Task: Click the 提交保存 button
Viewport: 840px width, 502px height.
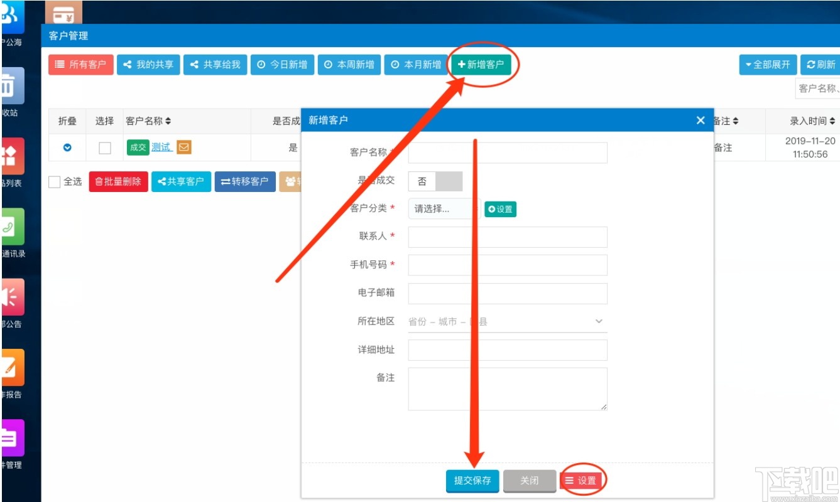Action: point(472,480)
